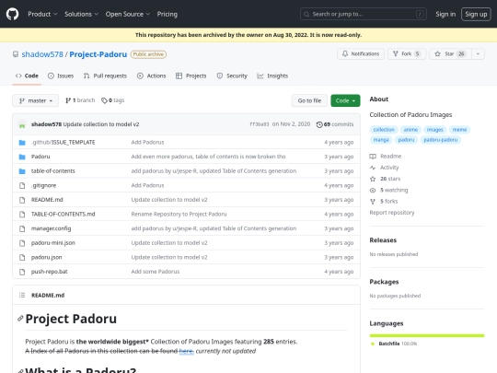Click the table-of-contents folder icon
This screenshot has width=497, height=373.
(22, 171)
